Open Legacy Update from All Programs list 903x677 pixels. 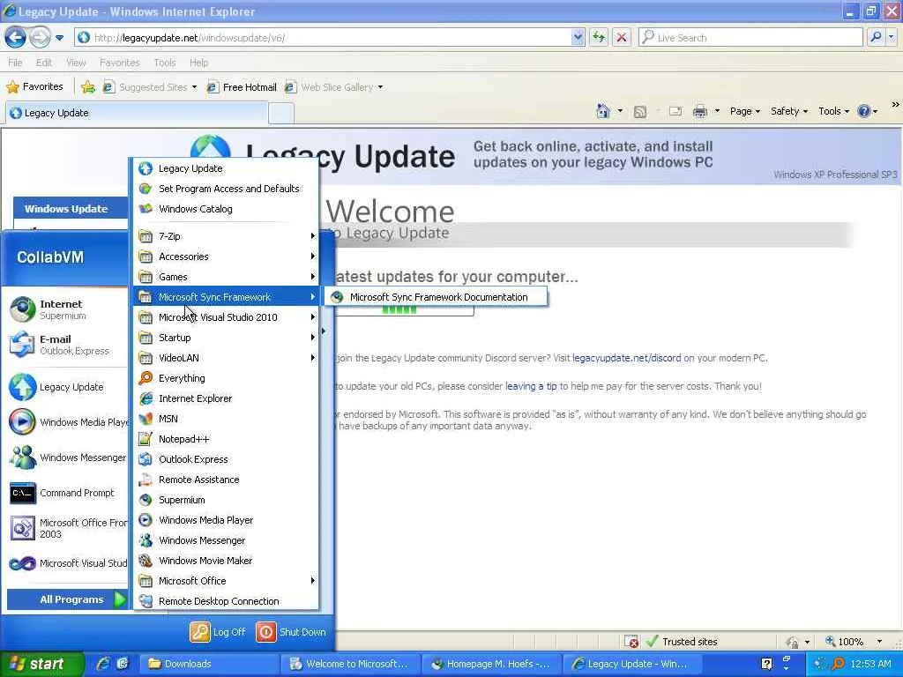pos(226,168)
